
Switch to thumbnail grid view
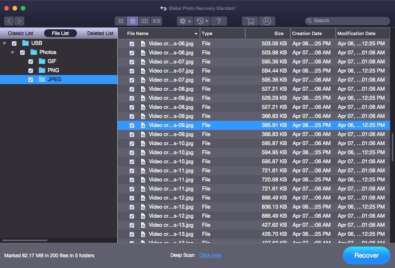(x=121, y=21)
